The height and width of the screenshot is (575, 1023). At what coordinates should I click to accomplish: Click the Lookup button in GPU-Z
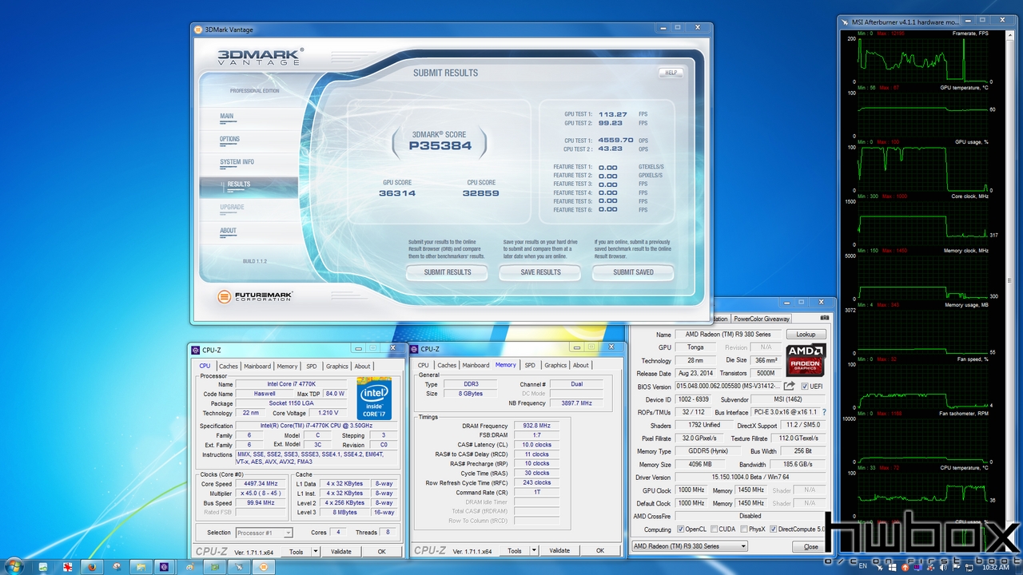click(x=806, y=335)
